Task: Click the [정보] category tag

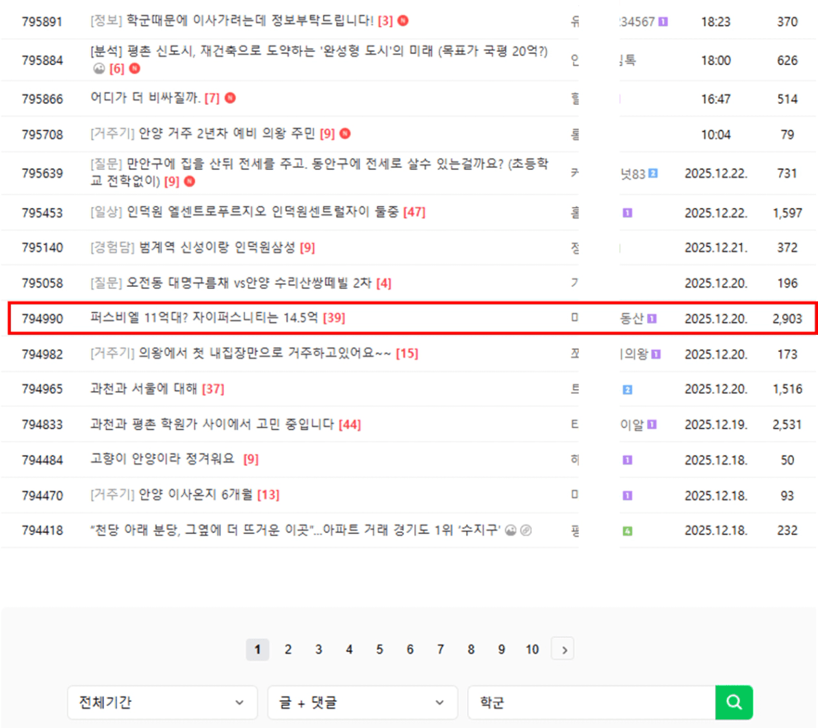Action: (106, 21)
